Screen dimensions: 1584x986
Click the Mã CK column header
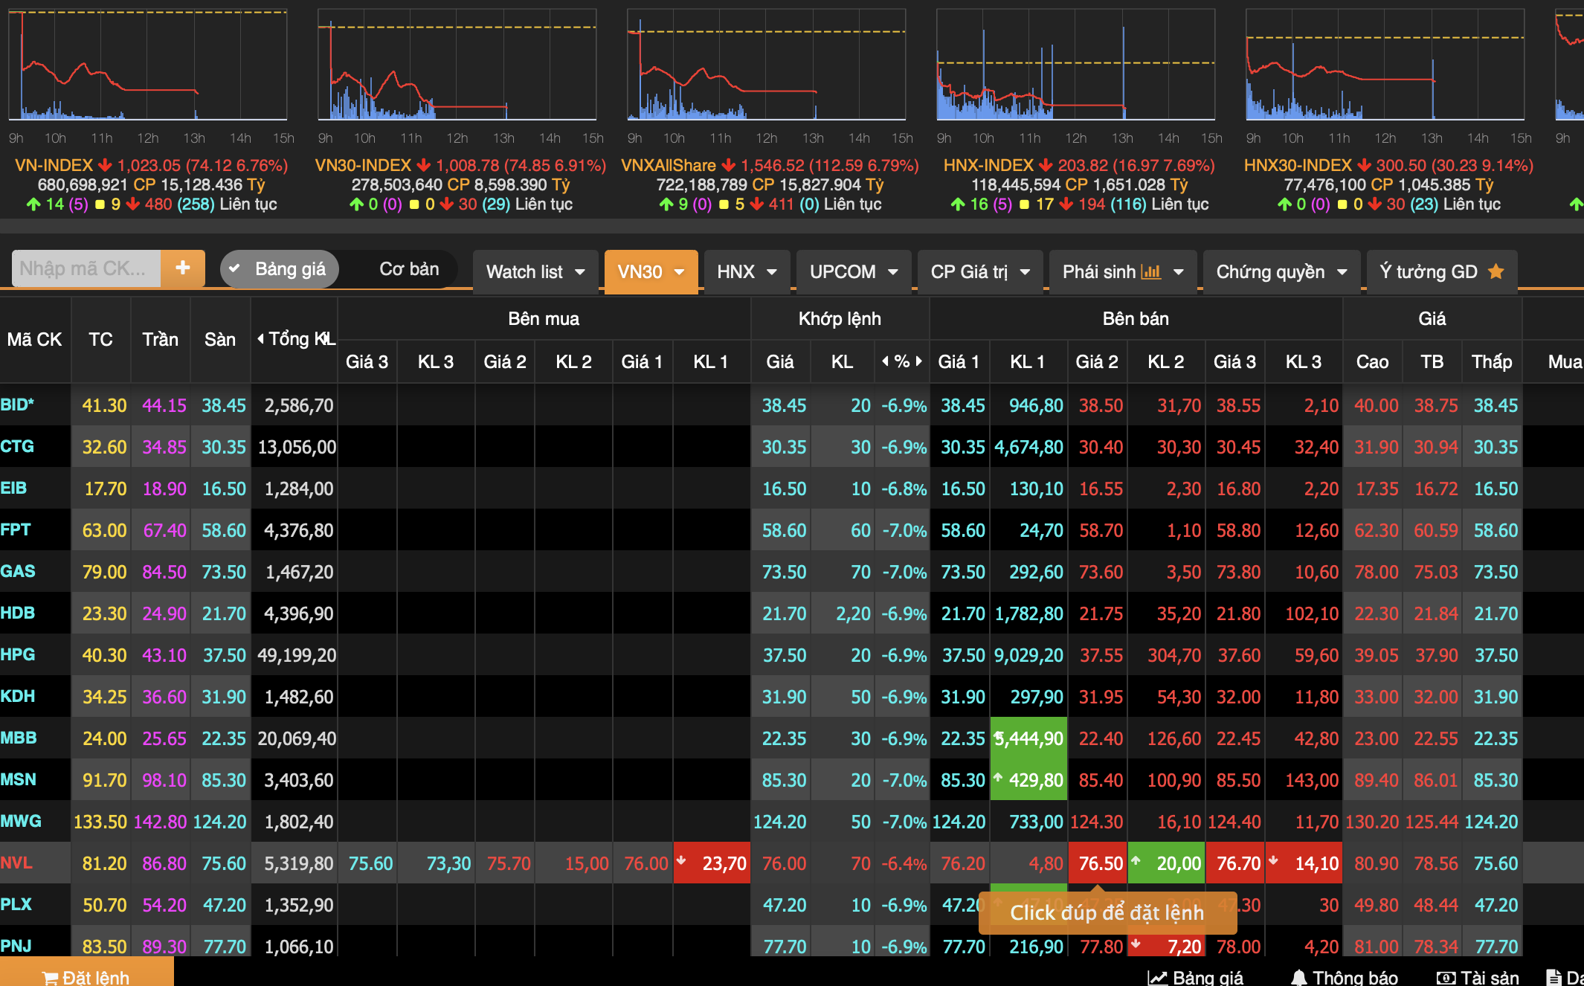[x=34, y=340]
